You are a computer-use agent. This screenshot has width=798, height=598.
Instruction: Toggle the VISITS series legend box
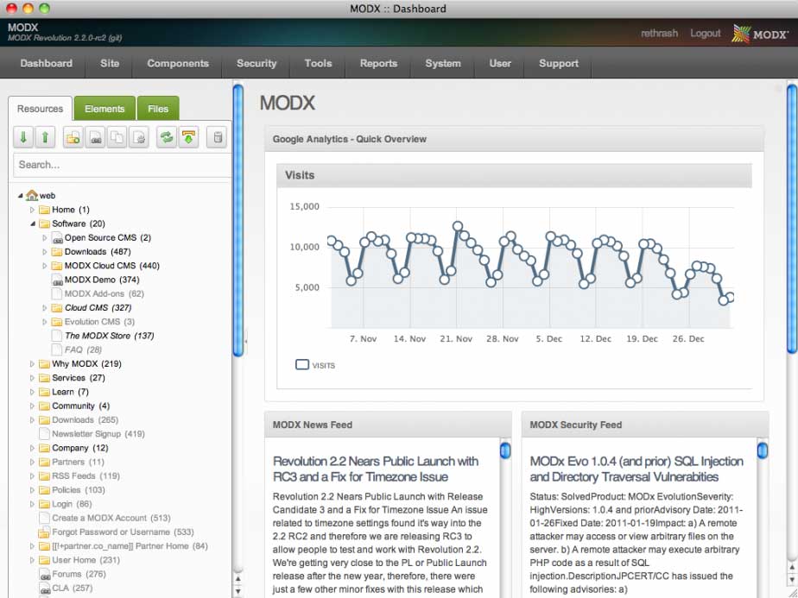pyautogui.click(x=302, y=365)
